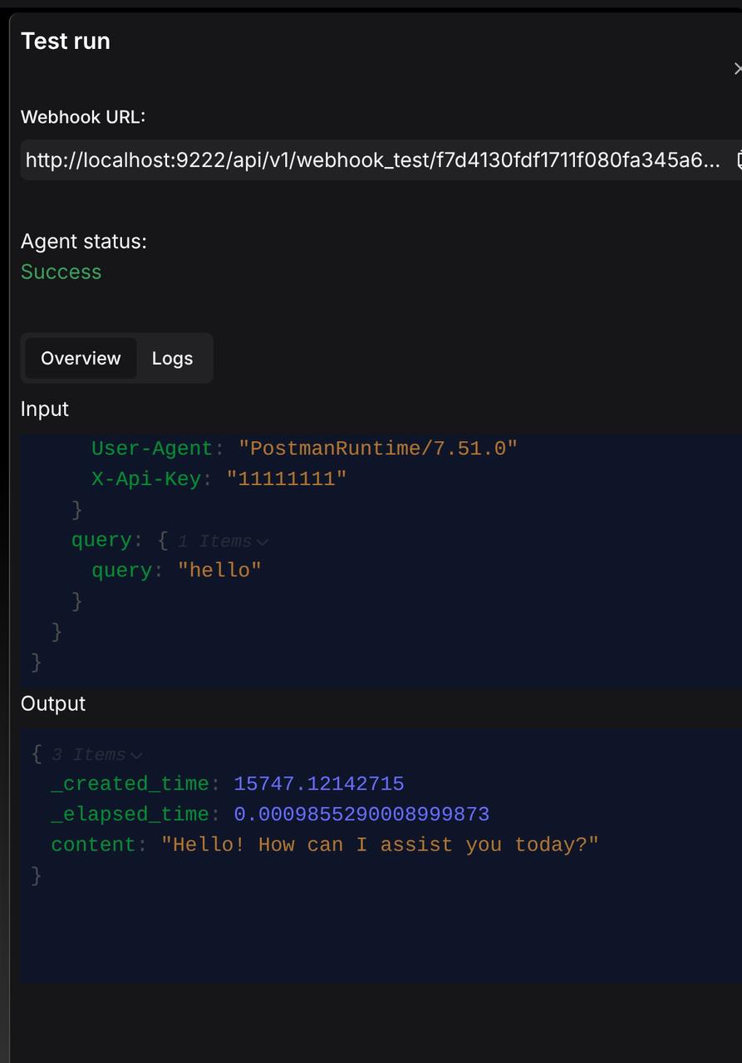Click the content key in Output
This screenshot has height=1063, width=742.
pyautogui.click(x=94, y=845)
